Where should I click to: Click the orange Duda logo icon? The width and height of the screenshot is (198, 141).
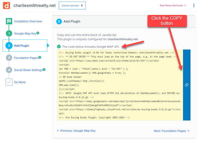[7, 5]
